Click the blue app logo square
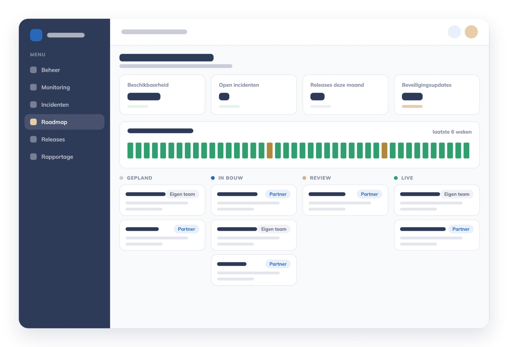This screenshot has width=508, height=347. (36, 35)
